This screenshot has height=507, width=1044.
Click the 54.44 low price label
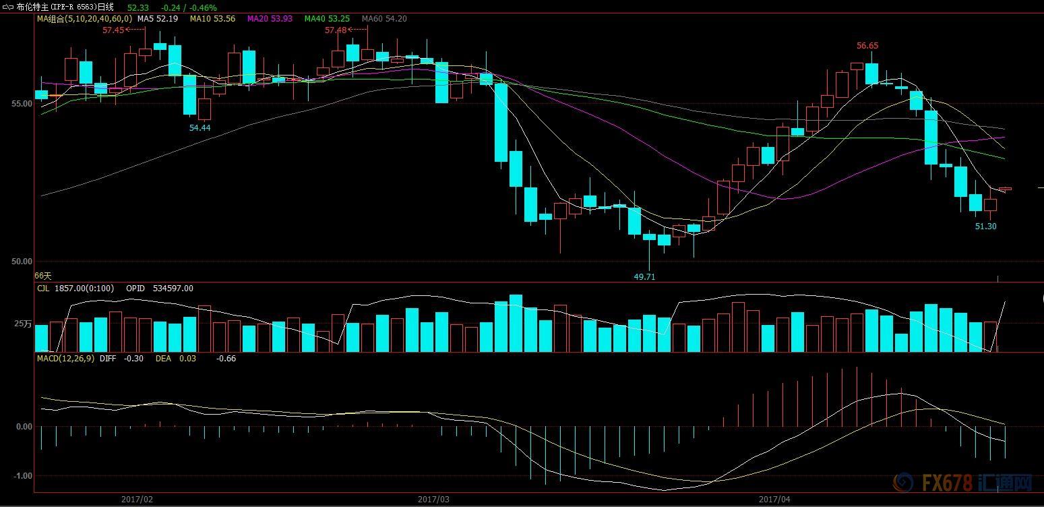(x=199, y=127)
